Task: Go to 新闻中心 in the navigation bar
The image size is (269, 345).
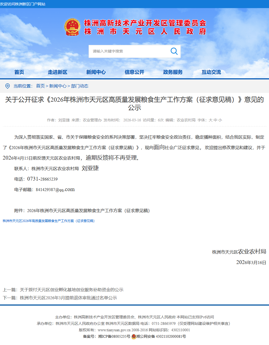Action: [96, 72]
